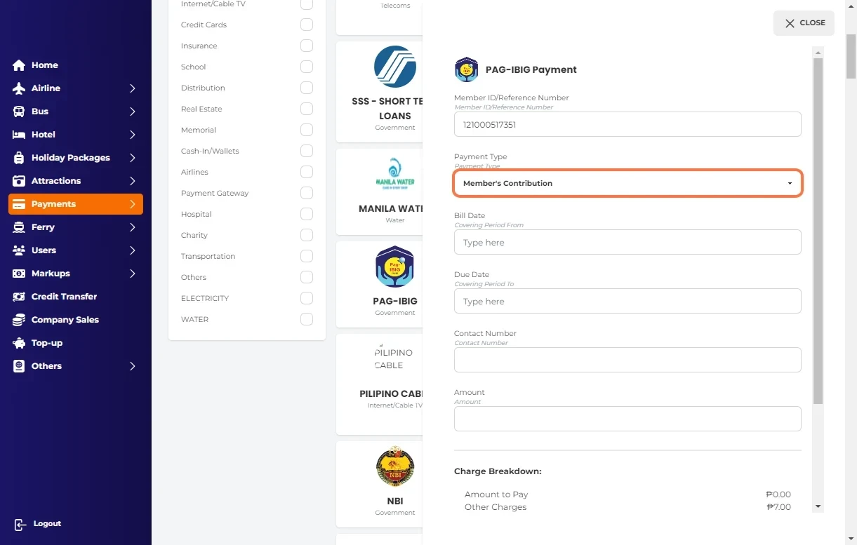Screen dimensions: 857x545
Task: Check the Credit Cards category checkbox
Action: click(307, 25)
